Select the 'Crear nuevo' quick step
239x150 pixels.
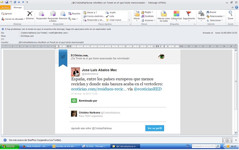(114, 20)
